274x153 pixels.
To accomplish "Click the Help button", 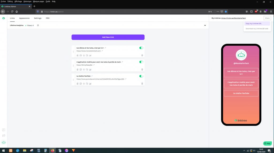I will (267, 143).
